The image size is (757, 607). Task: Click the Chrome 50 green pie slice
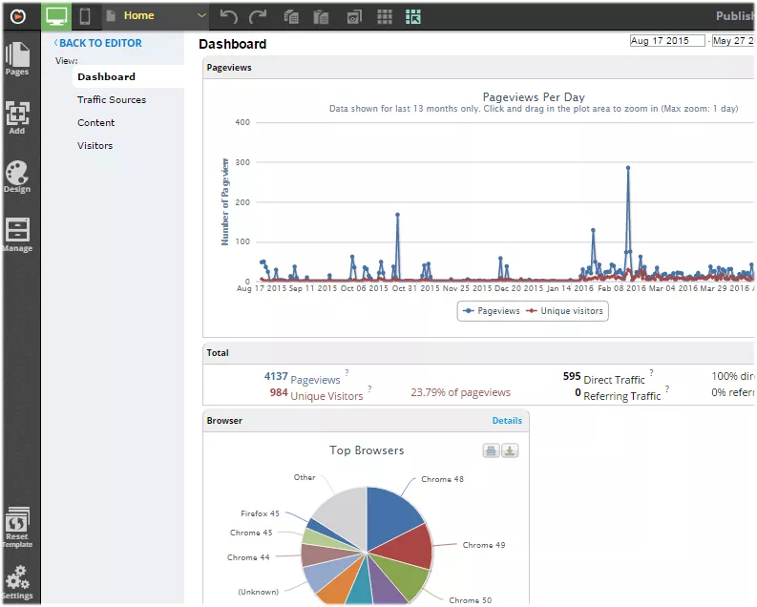pos(401,576)
